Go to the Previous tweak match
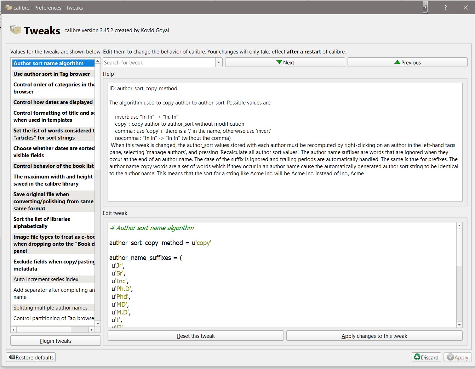 pos(407,62)
